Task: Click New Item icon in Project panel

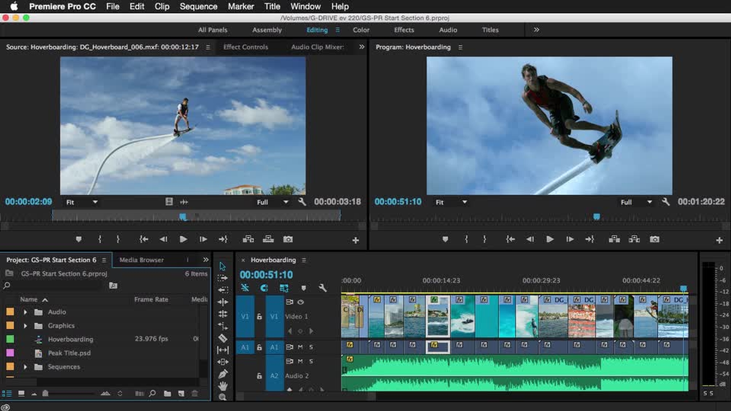Action: 181,393
